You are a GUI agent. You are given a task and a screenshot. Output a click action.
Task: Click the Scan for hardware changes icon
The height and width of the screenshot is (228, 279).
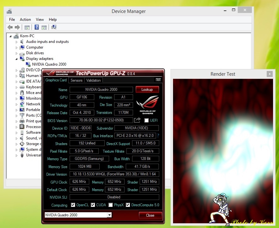click(54, 27)
